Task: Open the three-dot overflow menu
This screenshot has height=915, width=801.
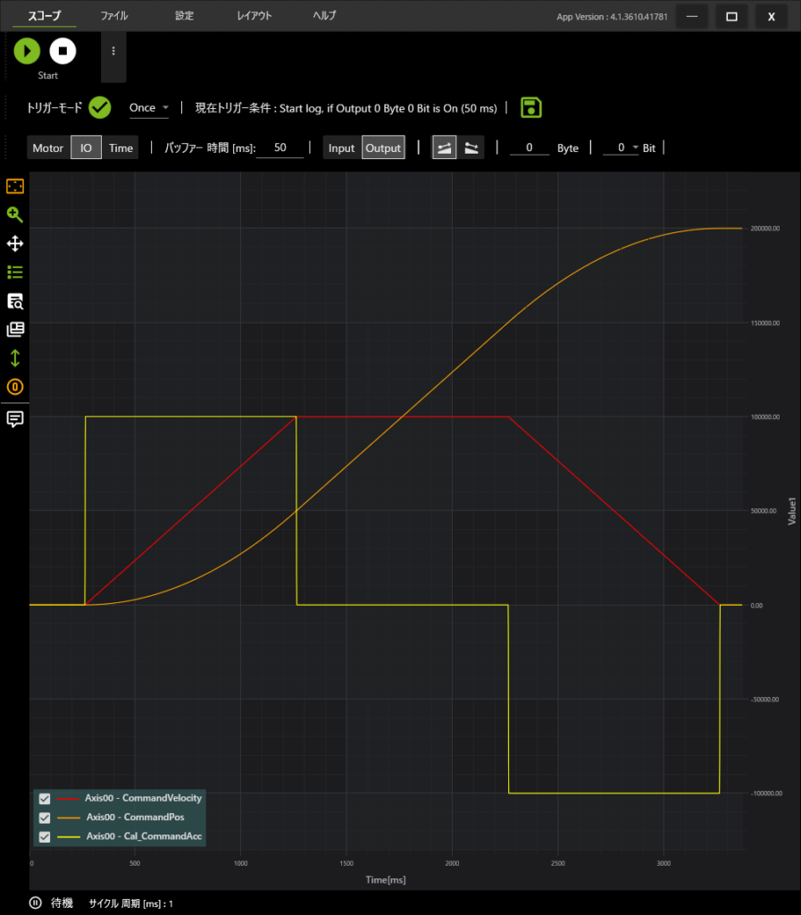Action: point(113,52)
